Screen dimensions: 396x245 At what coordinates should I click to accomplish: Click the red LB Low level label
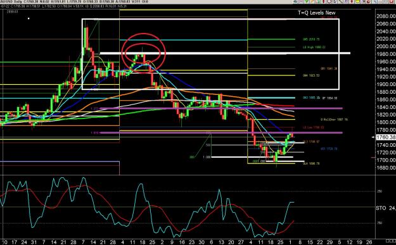click(x=314, y=128)
